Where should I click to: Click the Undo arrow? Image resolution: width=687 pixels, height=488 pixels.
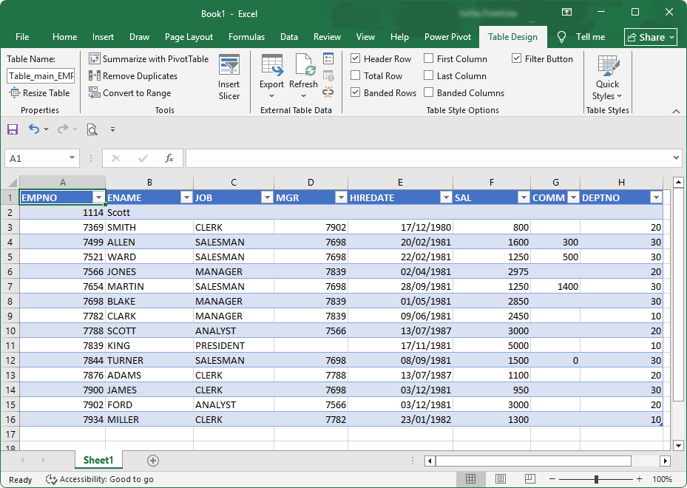click(x=34, y=129)
